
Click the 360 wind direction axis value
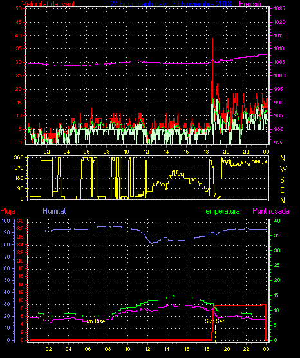[x=19, y=157]
